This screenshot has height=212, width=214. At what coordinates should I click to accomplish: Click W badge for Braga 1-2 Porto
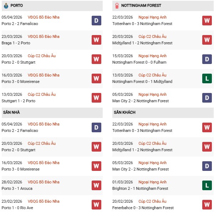click(96, 40)
